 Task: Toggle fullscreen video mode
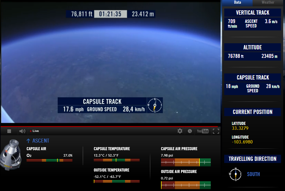(216, 131)
